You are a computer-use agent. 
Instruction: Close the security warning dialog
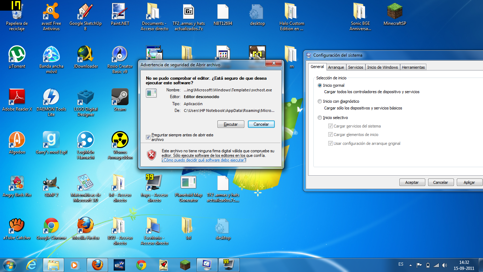pyautogui.click(x=274, y=63)
